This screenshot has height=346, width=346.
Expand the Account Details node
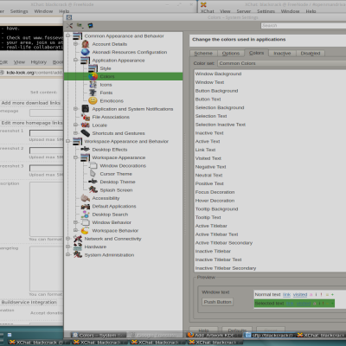[75, 44]
